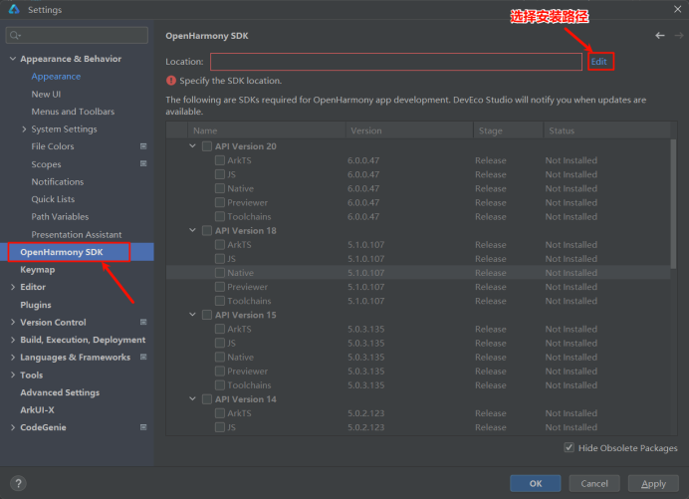Check Previewer 5.1.0.107 checkbox

[x=220, y=287]
